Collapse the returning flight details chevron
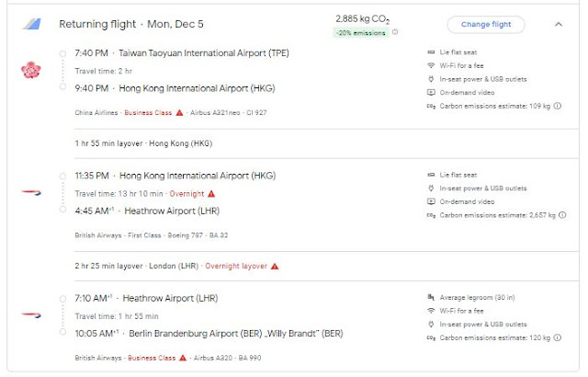 pyautogui.click(x=560, y=24)
